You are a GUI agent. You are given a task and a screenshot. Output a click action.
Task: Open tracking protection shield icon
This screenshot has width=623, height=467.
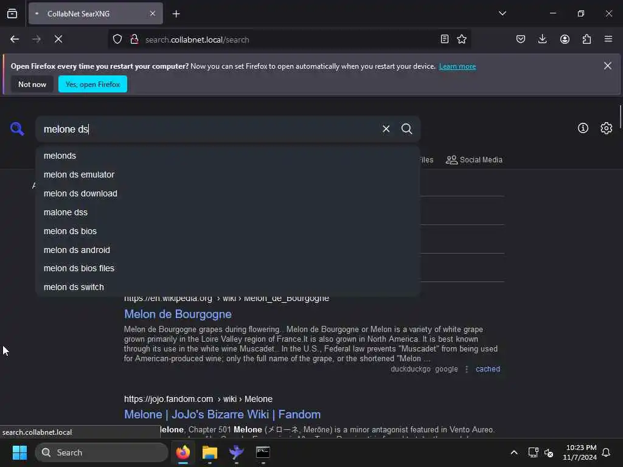pyautogui.click(x=117, y=40)
